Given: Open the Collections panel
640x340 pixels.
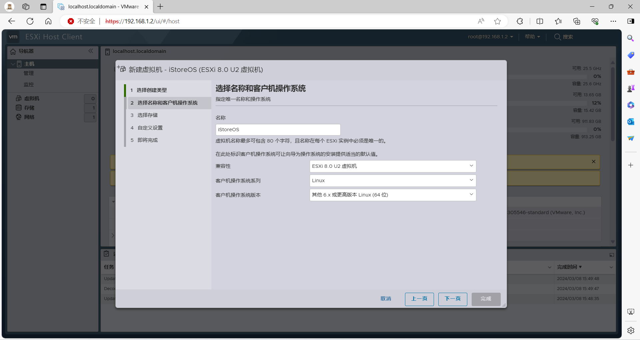Looking at the screenshot, I should 577,21.
